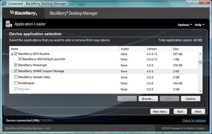
Task: Select the BlackBerry Messenger row name
Action: pyautogui.click(x=33, y=65)
